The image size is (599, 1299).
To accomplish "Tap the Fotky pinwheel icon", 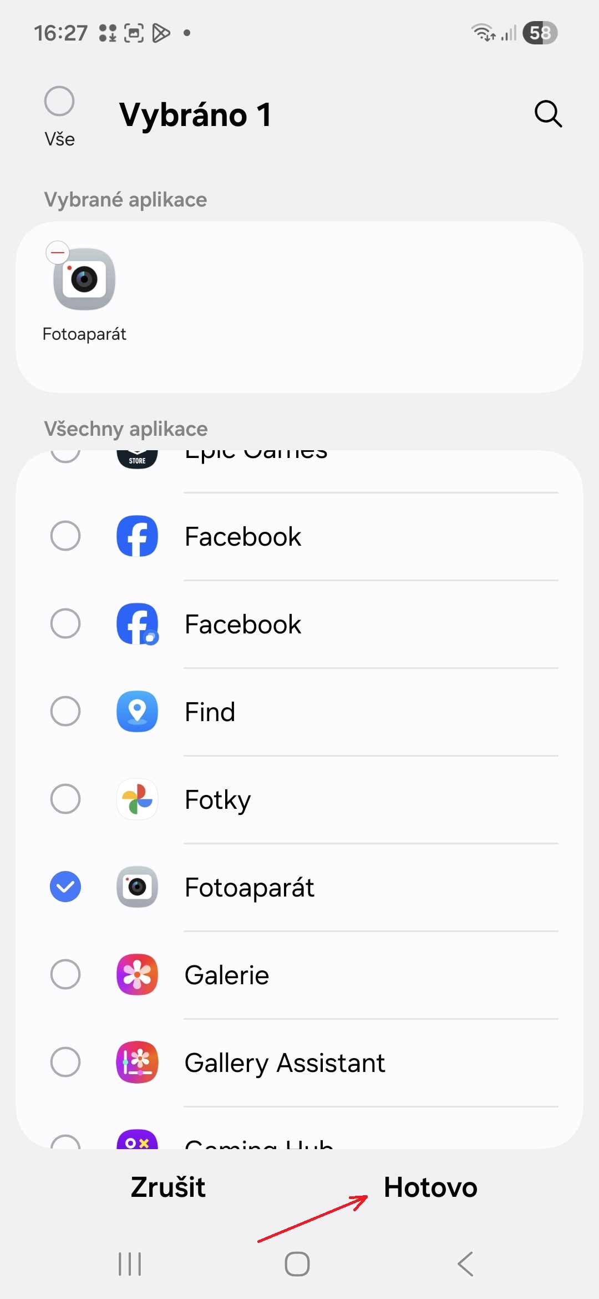I will [137, 799].
